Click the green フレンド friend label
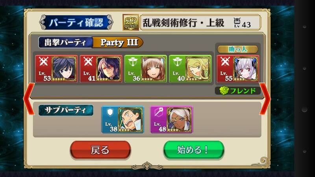This screenshot has width=315, height=177. [238, 91]
